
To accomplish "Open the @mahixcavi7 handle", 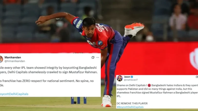I will point(131,80).
